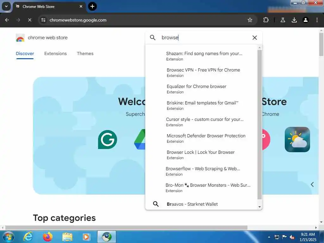The height and width of the screenshot is (243, 324).
Task: Click the search magnifier icon
Action: (153, 38)
